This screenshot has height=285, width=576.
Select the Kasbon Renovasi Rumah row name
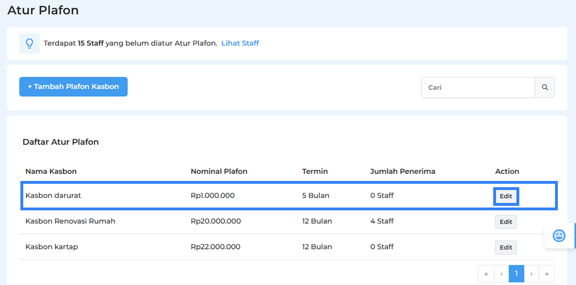70,221
